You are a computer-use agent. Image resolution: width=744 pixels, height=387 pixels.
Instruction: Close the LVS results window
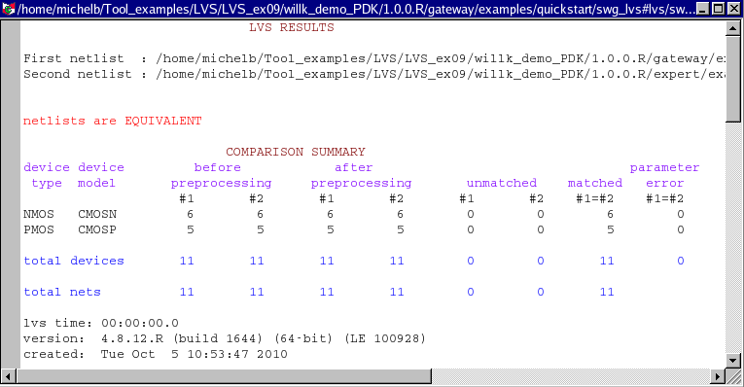tap(733, 9)
